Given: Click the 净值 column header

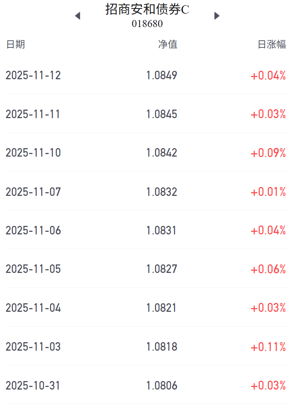Looking at the screenshot, I should pos(168,44).
